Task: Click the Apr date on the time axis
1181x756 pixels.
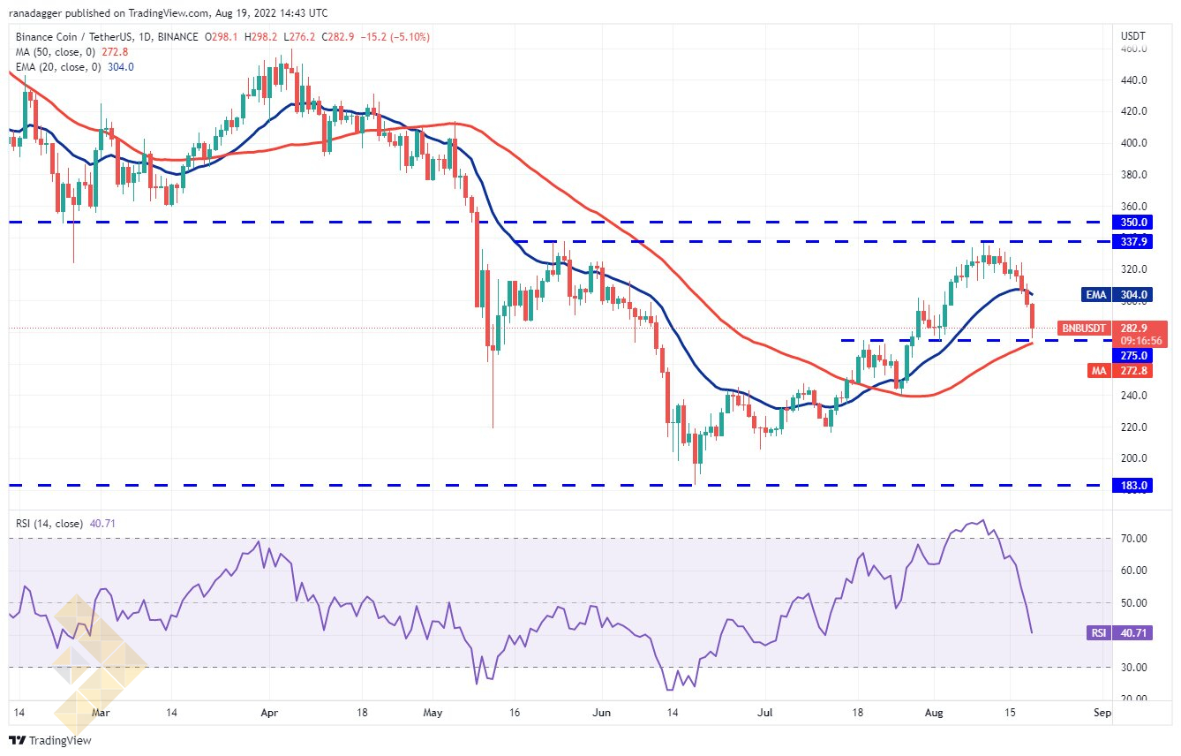Action: [271, 711]
